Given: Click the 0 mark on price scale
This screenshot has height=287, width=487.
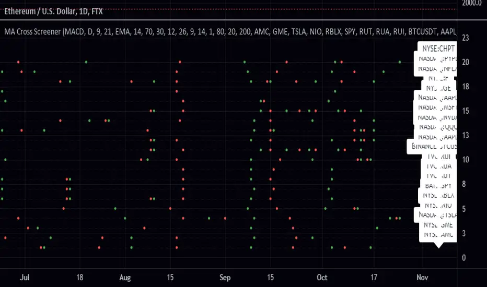Looking at the screenshot, I should pyautogui.click(x=464, y=258).
